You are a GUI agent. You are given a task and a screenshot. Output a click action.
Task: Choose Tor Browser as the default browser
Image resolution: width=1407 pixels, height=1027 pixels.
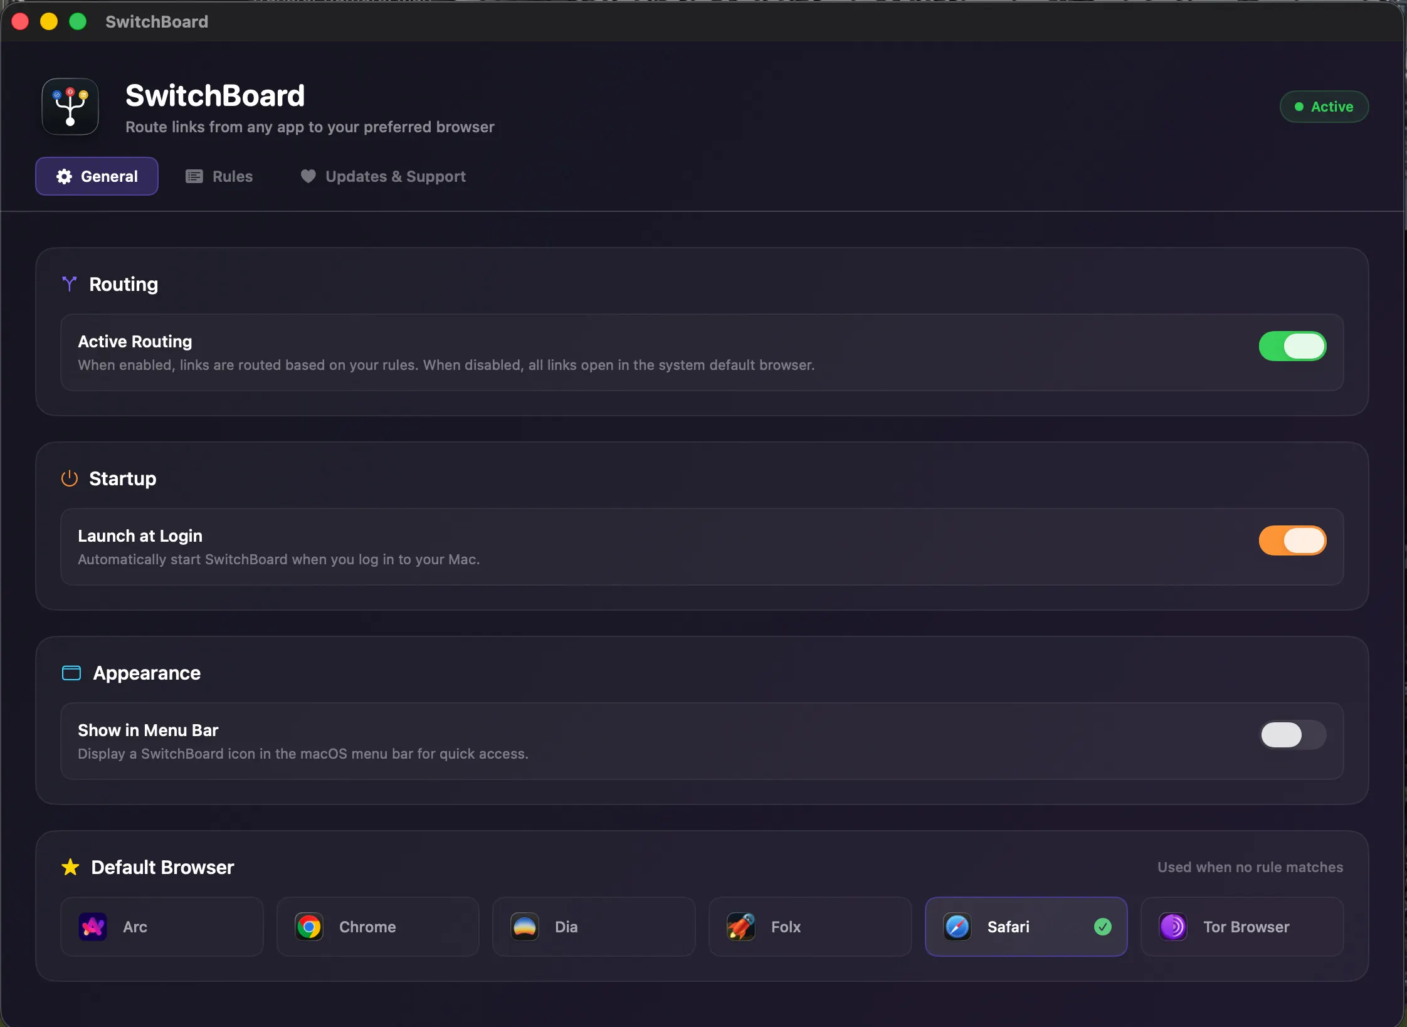(1242, 927)
